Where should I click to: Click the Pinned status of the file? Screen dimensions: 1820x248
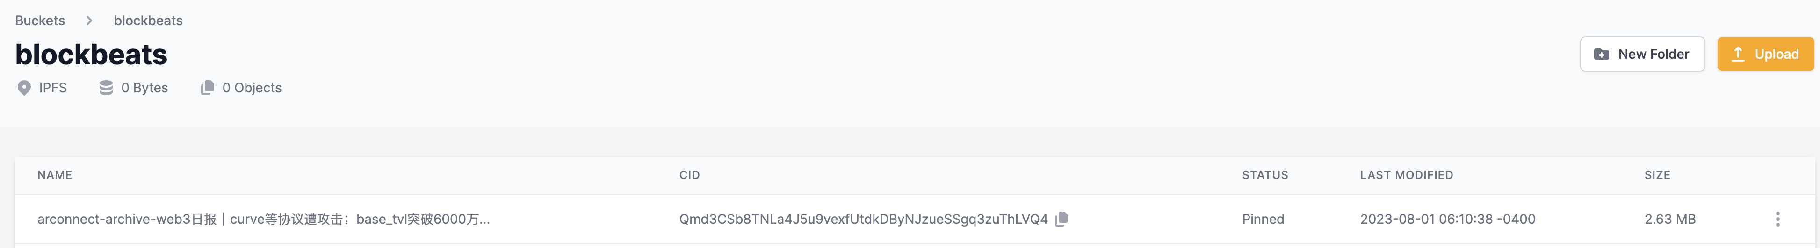click(1263, 219)
